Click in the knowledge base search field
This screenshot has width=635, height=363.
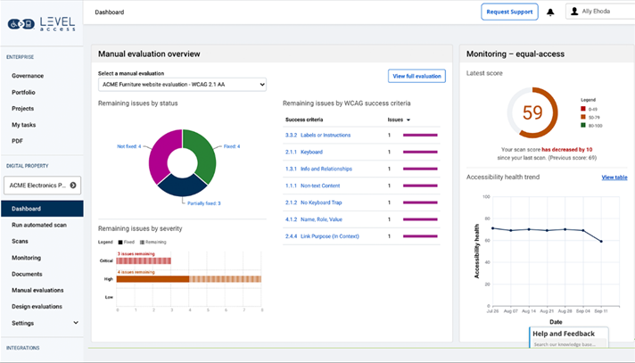[569, 344]
